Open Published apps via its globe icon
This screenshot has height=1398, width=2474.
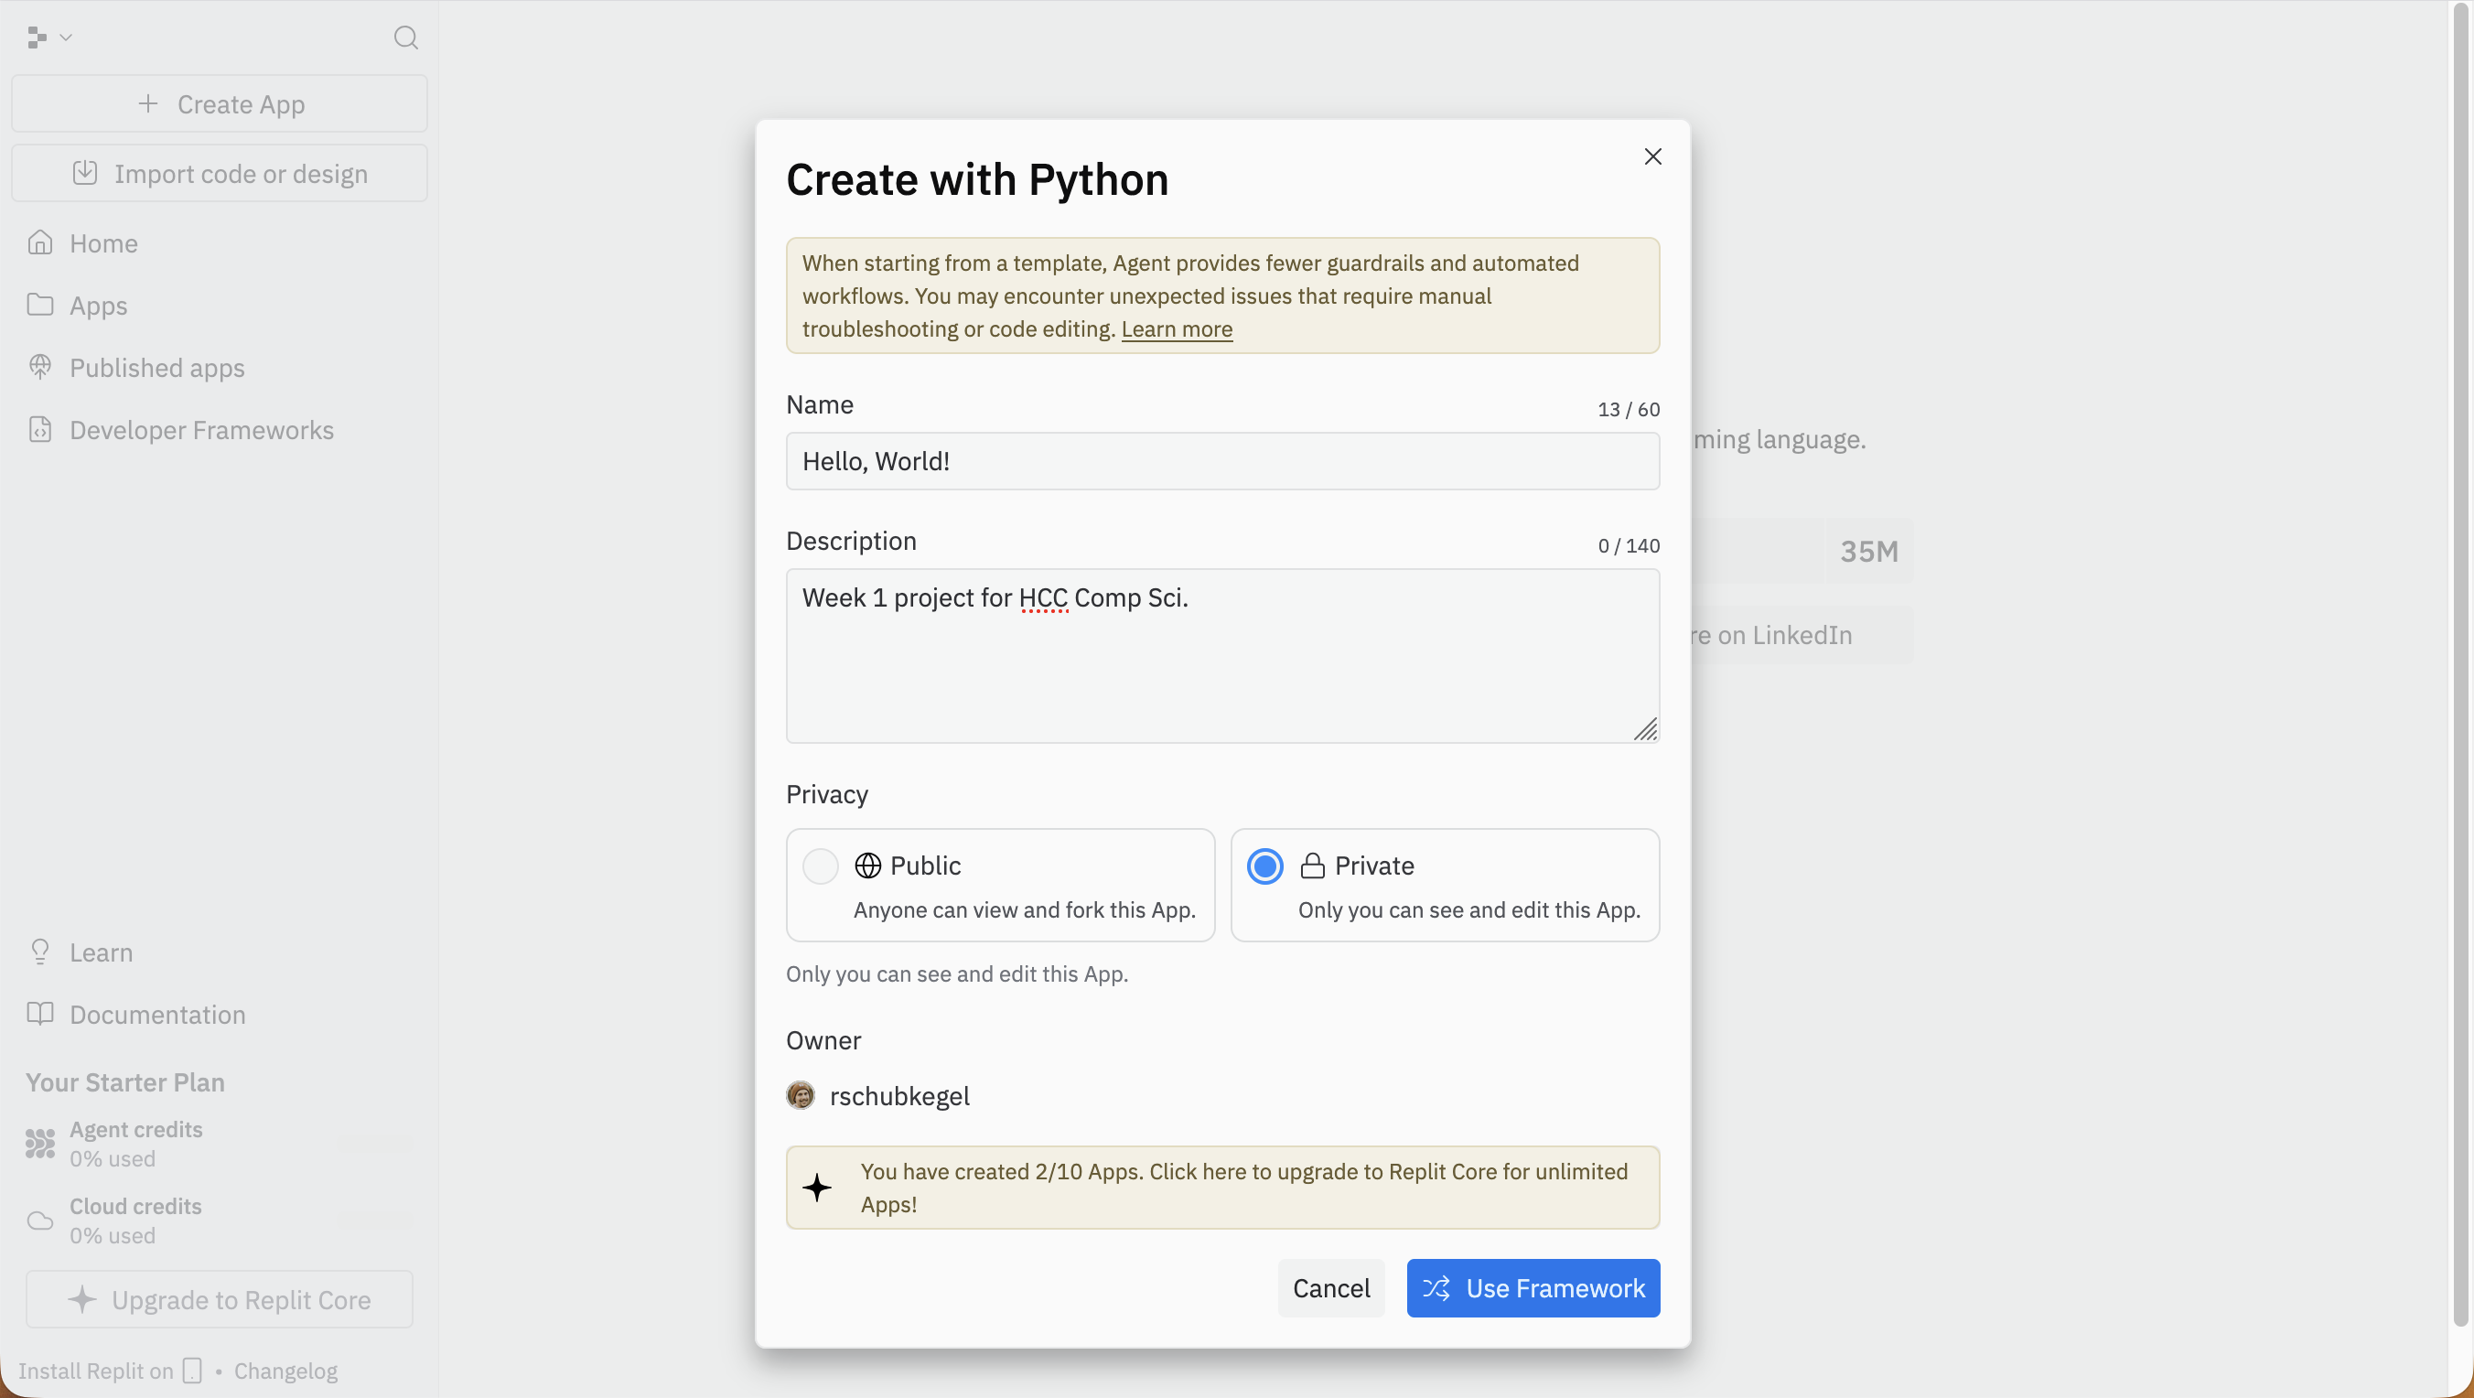[x=40, y=367]
